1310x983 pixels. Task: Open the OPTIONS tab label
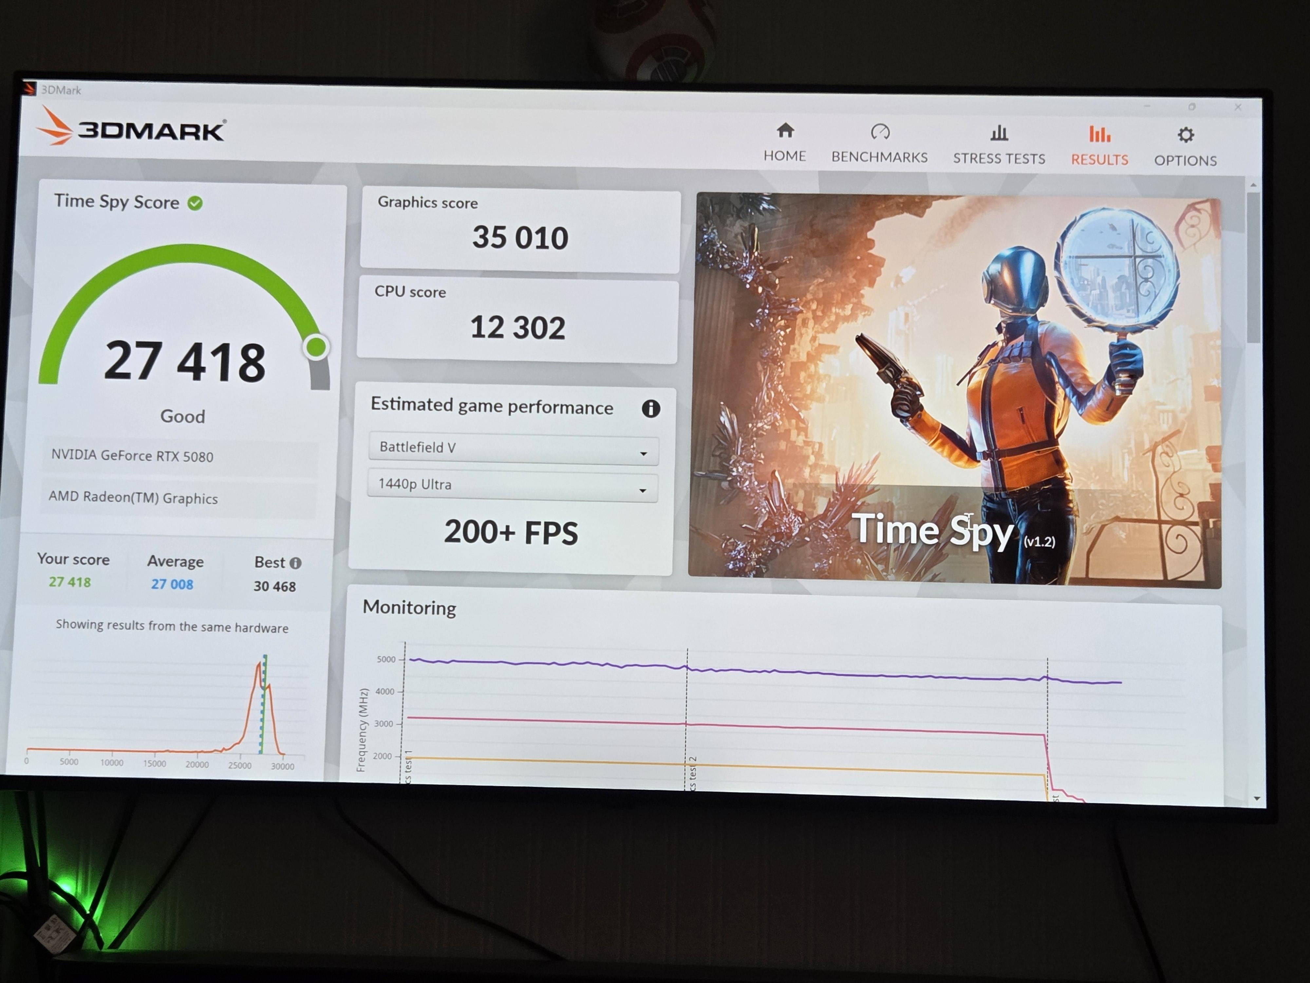click(1185, 161)
